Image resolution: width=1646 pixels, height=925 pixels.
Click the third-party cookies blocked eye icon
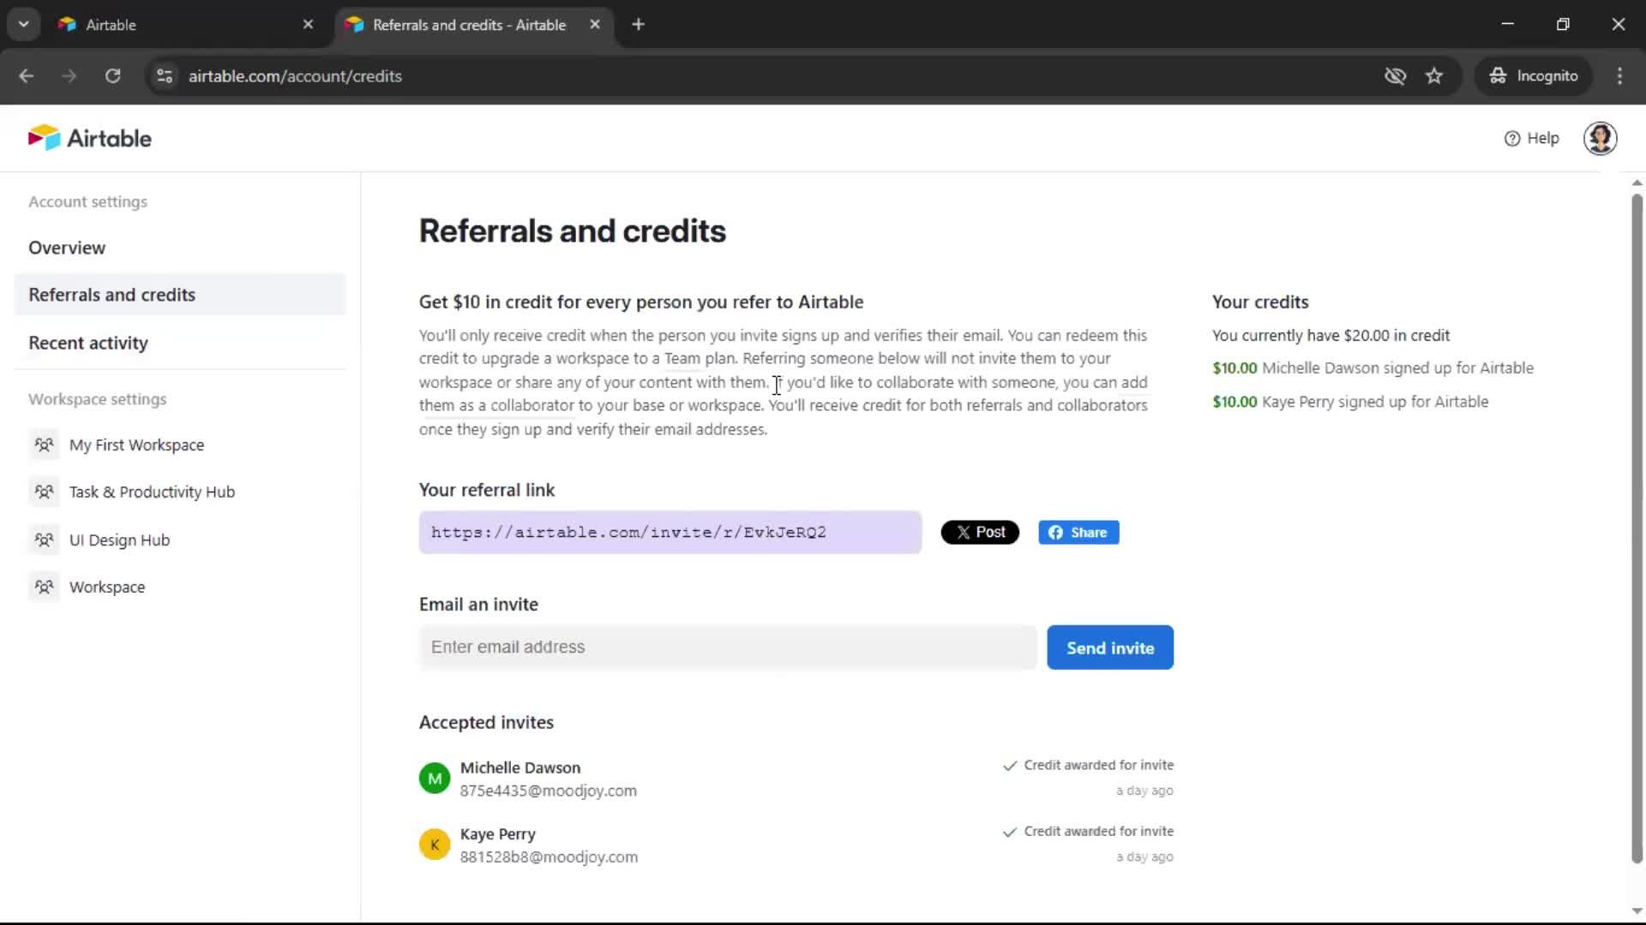[1395, 76]
